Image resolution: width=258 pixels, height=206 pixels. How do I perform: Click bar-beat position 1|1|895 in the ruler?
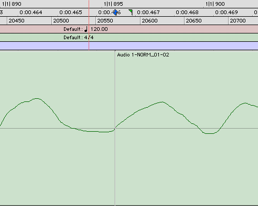coord(113,4)
